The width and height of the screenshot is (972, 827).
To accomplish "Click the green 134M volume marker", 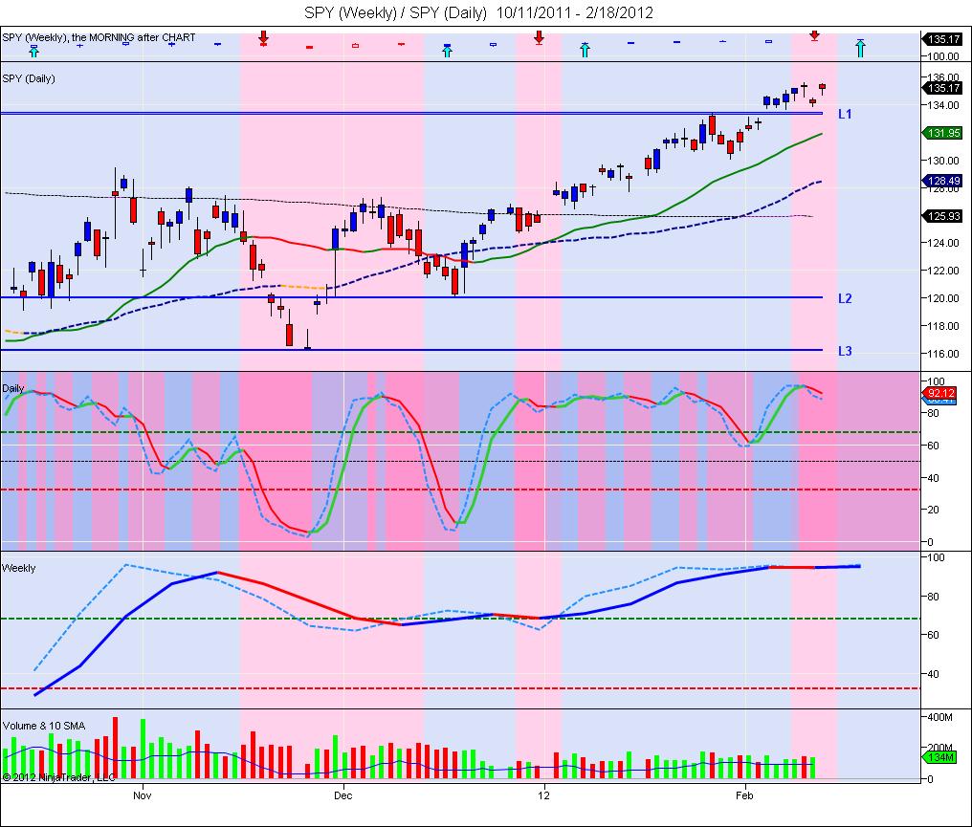I will (x=941, y=757).
